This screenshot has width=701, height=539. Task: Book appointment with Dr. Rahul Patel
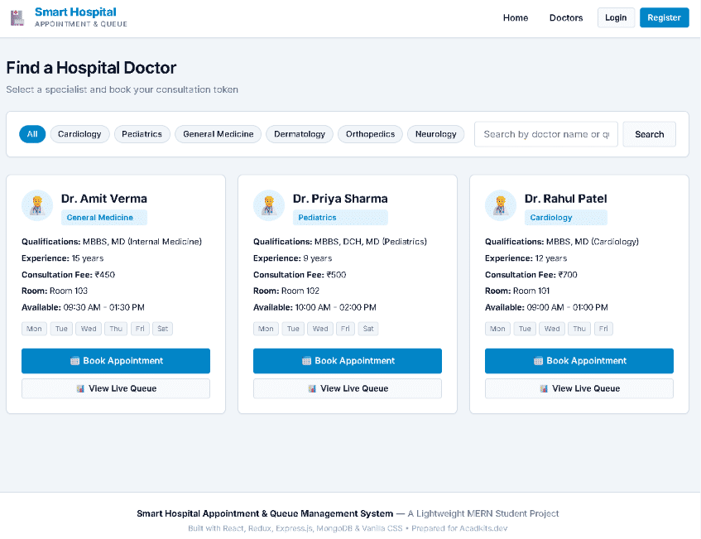coord(579,361)
